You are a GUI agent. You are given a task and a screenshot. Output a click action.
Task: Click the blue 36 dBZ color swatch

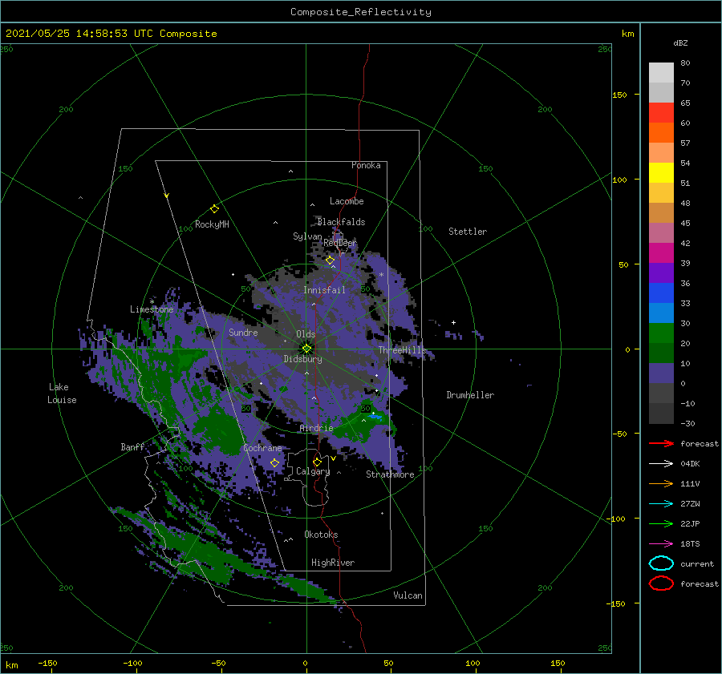(661, 293)
